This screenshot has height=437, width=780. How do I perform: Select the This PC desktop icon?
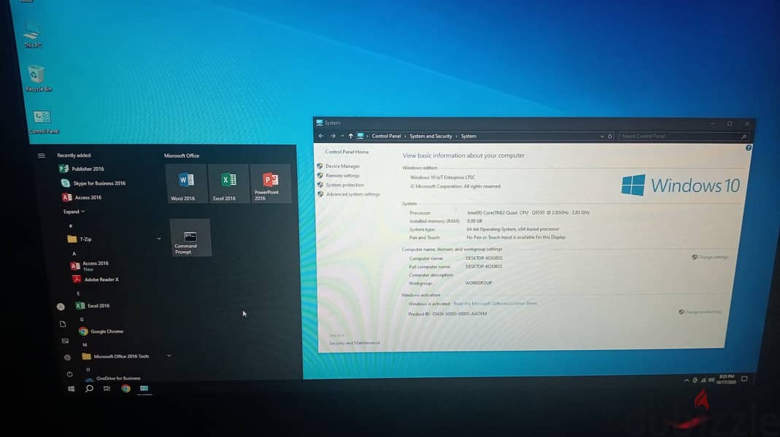coord(32,35)
